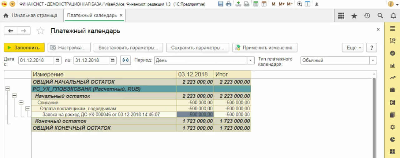400x158 pixels.
Task: Open the functions grid menu icon
Action: click(x=341, y=16)
